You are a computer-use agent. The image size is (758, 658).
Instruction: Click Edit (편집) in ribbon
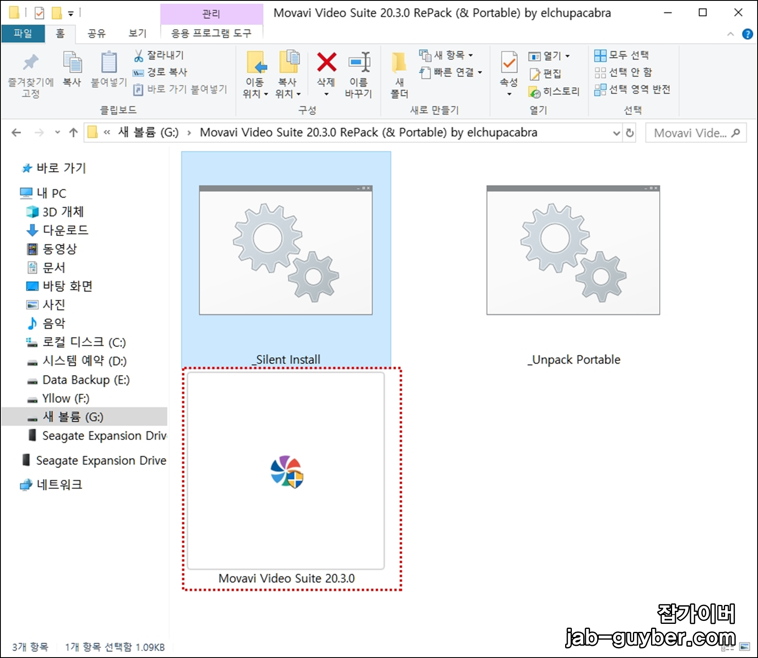click(x=546, y=74)
